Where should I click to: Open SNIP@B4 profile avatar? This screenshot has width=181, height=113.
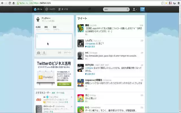click(81, 68)
